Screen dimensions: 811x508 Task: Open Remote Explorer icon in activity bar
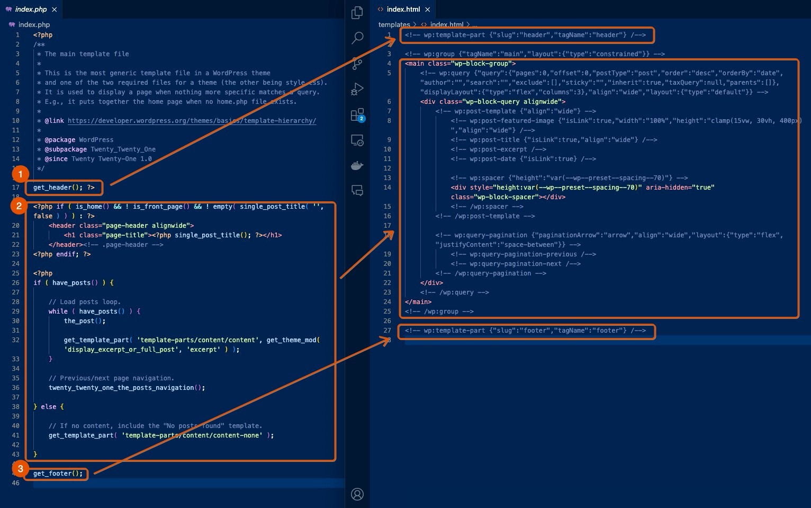click(x=357, y=140)
